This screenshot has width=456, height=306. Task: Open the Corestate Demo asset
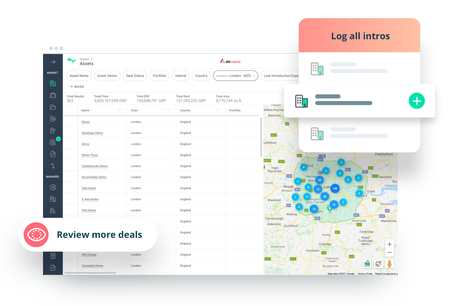92,266
